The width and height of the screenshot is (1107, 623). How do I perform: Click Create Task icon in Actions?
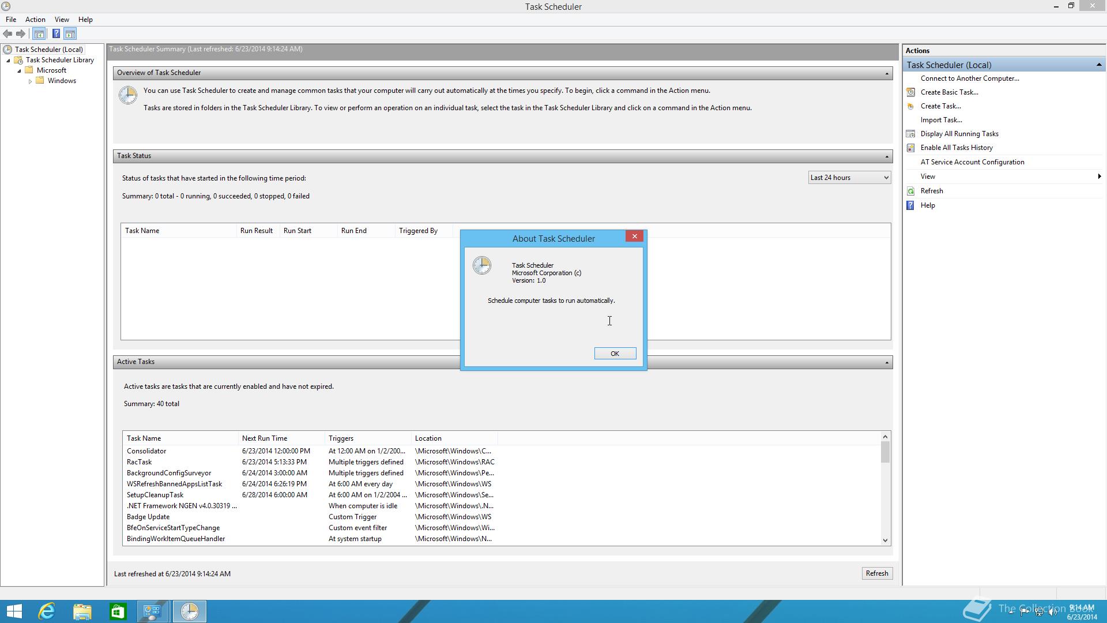(910, 106)
